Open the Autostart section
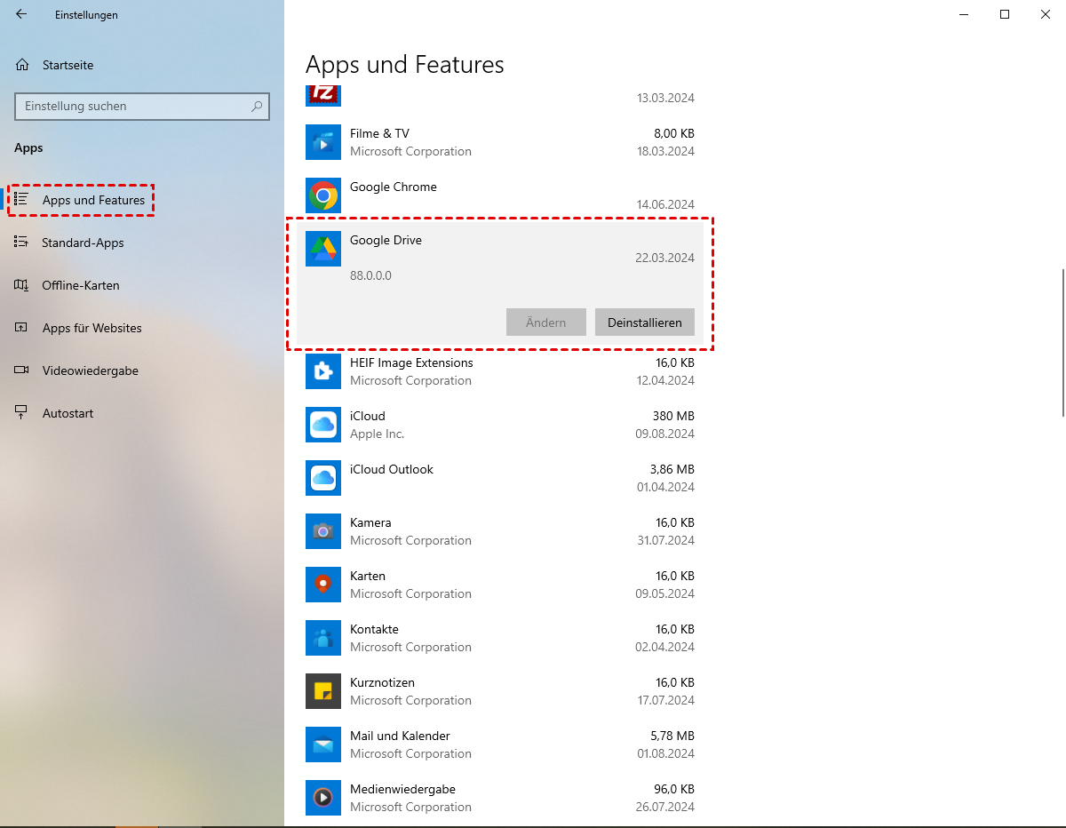This screenshot has width=1066, height=828. pyautogui.click(x=68, y=413)
